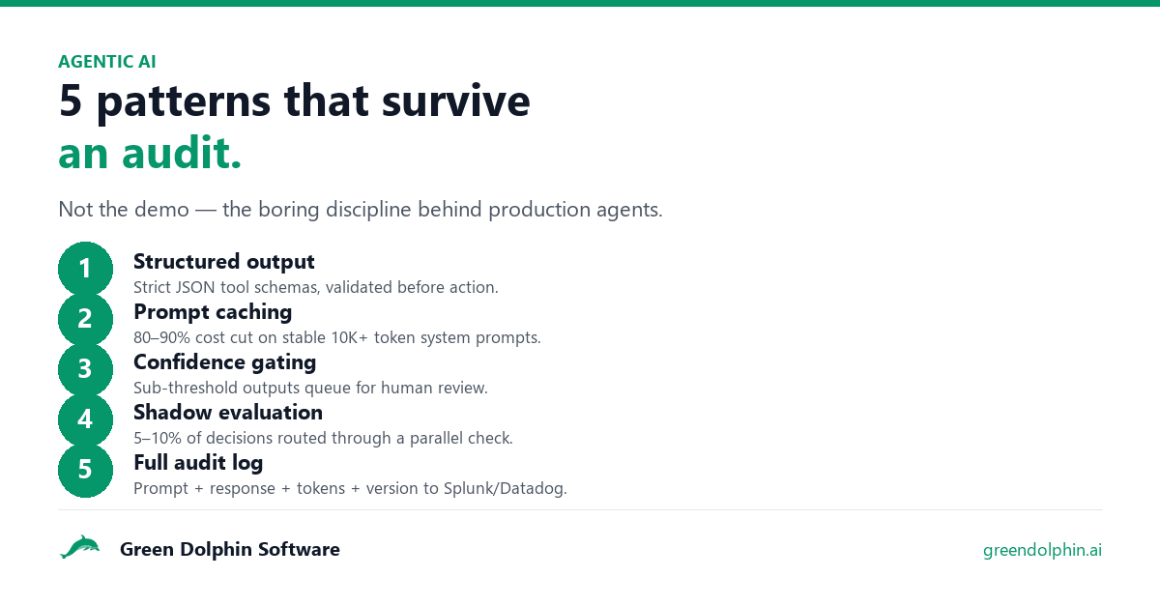The height and width of the screenshot is (606, 1160).
Task: Select the Prompt caching heading
Action: [x=213, y=311]
